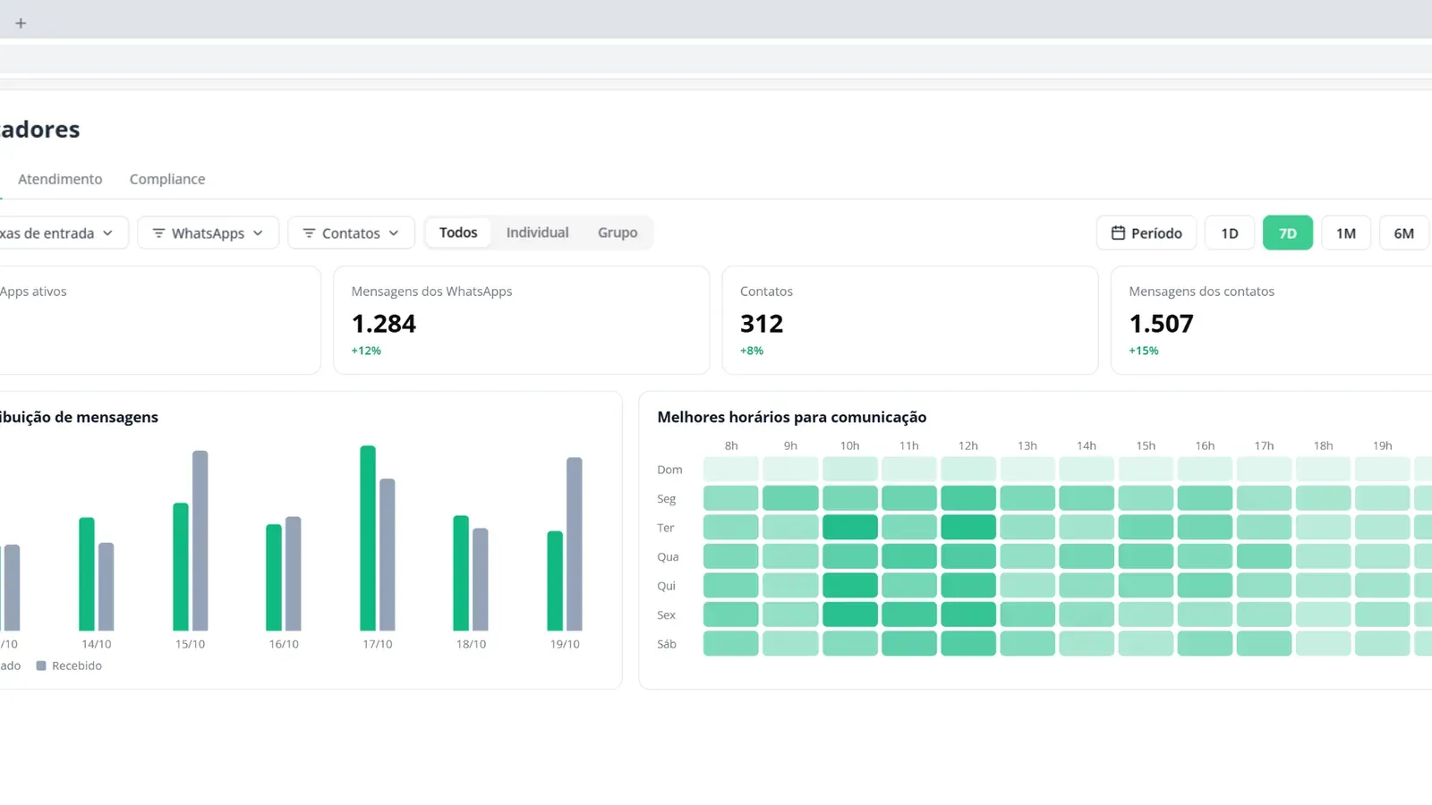Click the Contatos count 312

(762, 324)
